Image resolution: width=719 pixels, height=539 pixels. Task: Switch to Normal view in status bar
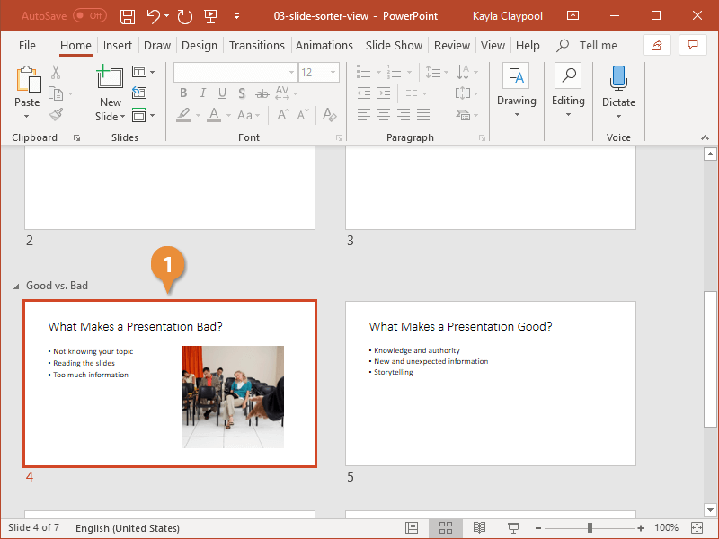[412, 527]
